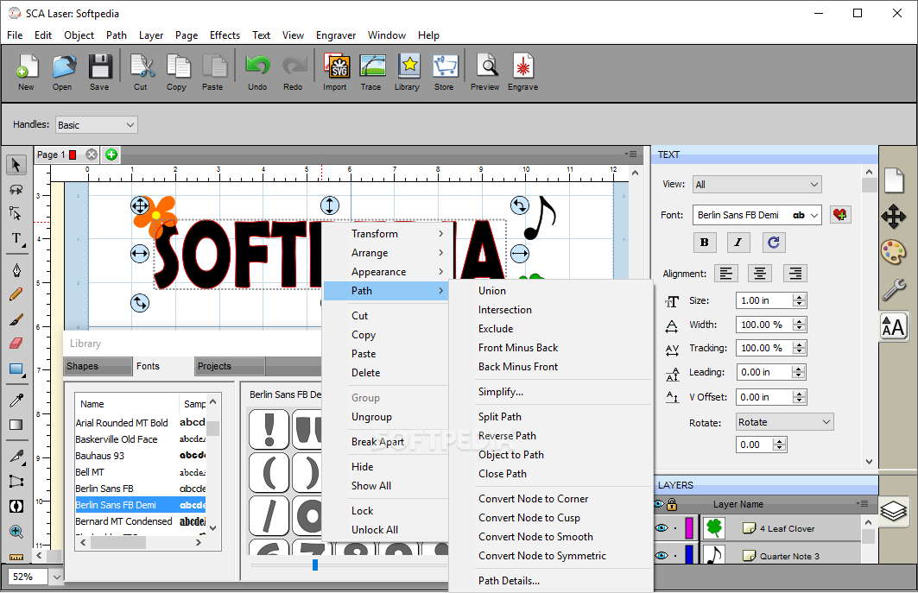Select the Pencil drawing tool

tap(16, 293)
